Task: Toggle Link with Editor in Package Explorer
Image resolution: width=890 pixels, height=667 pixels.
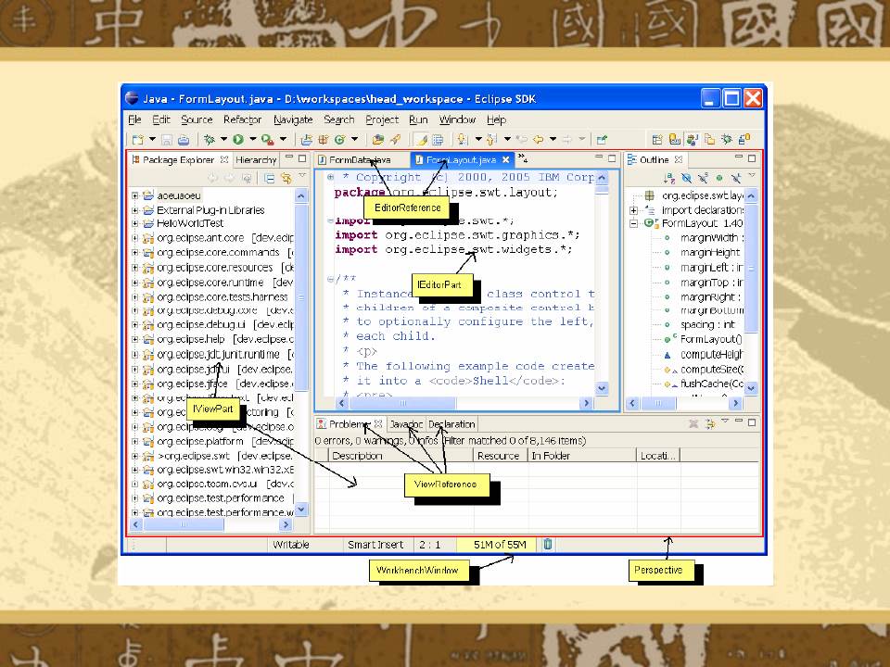Action: (x=286, y=179)
